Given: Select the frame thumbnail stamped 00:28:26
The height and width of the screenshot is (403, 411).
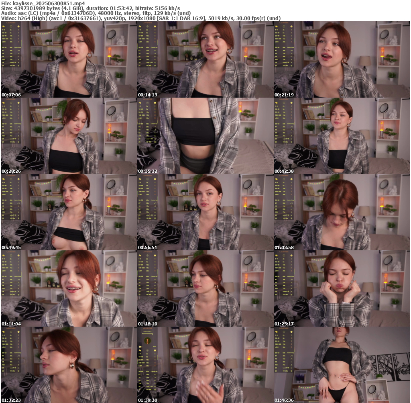Looking at the screenshot, I should pyautogui.click(x=69, y=136).
